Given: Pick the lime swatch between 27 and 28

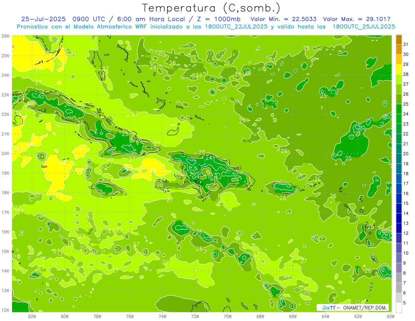Looking at the screenshot, I should click(399, 79).
